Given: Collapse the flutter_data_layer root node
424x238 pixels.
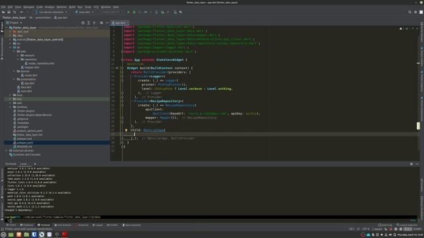Looking at the screenshot, I should [7, 28].
